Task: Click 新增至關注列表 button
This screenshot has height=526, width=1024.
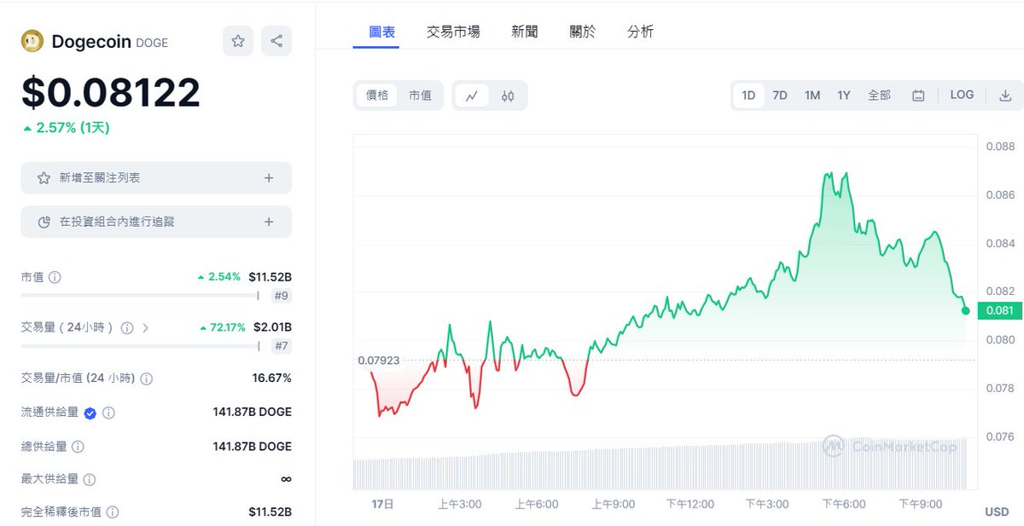Action: [x=156, y=178]
